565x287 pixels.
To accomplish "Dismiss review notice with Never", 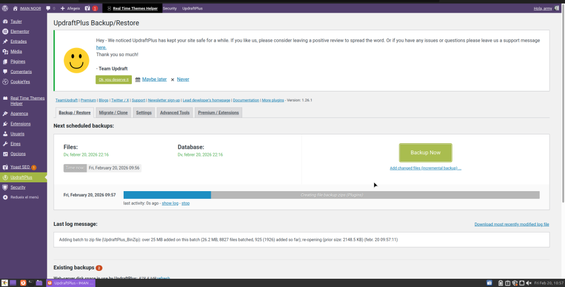I will 183,79.
